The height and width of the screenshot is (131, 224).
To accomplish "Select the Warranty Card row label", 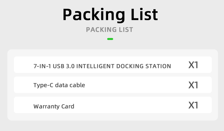I will pyautogui.click(x=54, y=107).
